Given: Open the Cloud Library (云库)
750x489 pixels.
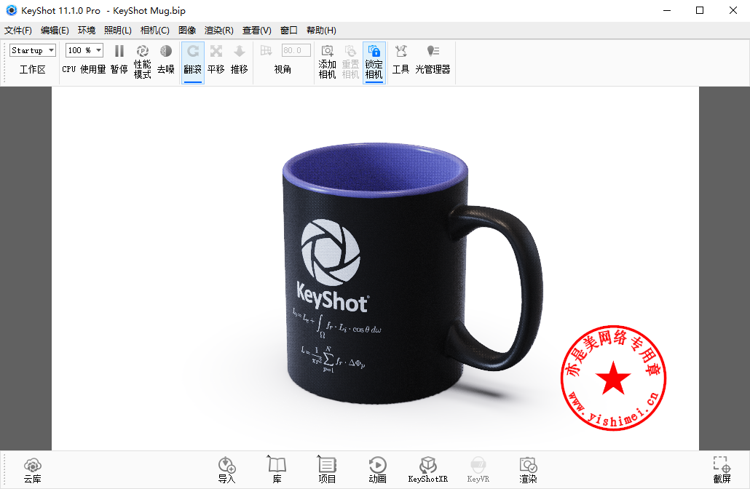Looking at the screenshot, I should pyautogui.click(x=33, y=470).
